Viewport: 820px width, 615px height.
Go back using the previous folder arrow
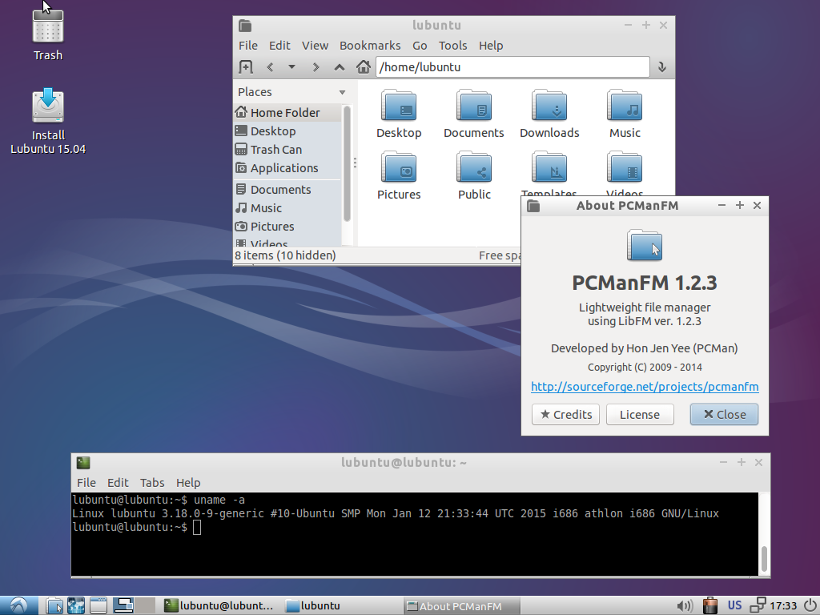click(x=270, y=67)
